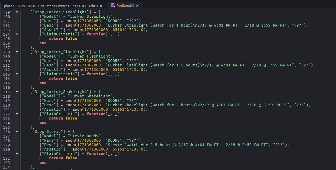The image size is (336, 170).
Task: Collapse the Drop_Lurker_Flashlight table at line 108
Action: 17,52
